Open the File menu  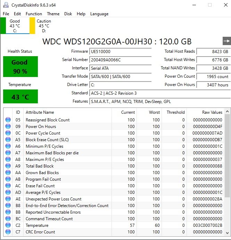pos(6,14)
